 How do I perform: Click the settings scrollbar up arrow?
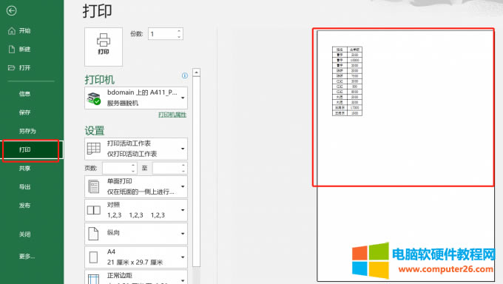pyautogui.click(x=196, y=72)
